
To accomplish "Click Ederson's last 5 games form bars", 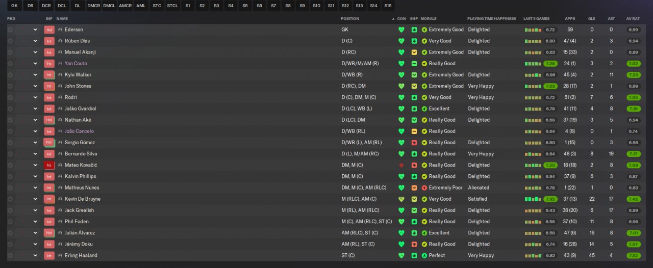I will (x=533, y=30).
